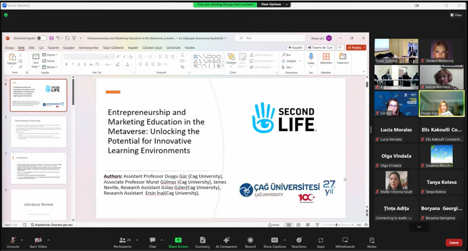
Task: Launch the AI Companion
Action: tap(226, 242)
